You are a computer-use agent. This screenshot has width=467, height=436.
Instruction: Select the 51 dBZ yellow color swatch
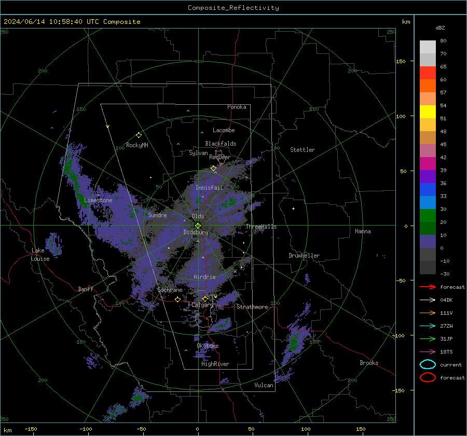(428, 112)
